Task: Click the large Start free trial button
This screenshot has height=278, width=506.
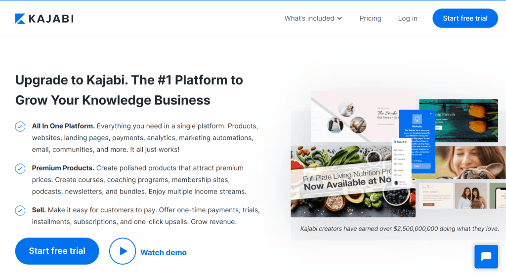Action: coord(57,251)
